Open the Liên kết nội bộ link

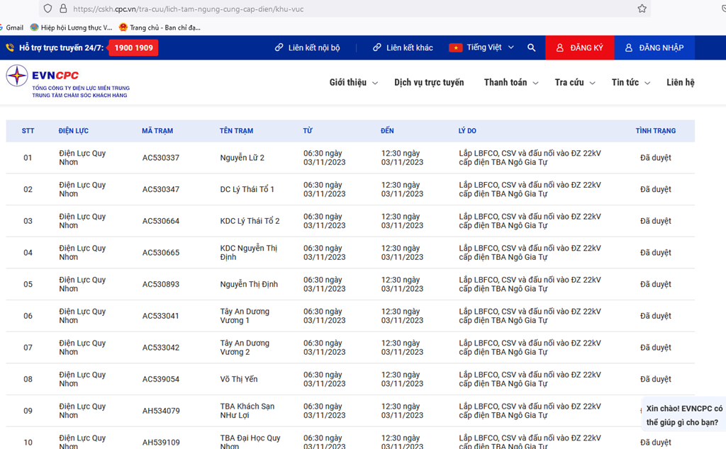pyautogui.click(x=307, y=47)
